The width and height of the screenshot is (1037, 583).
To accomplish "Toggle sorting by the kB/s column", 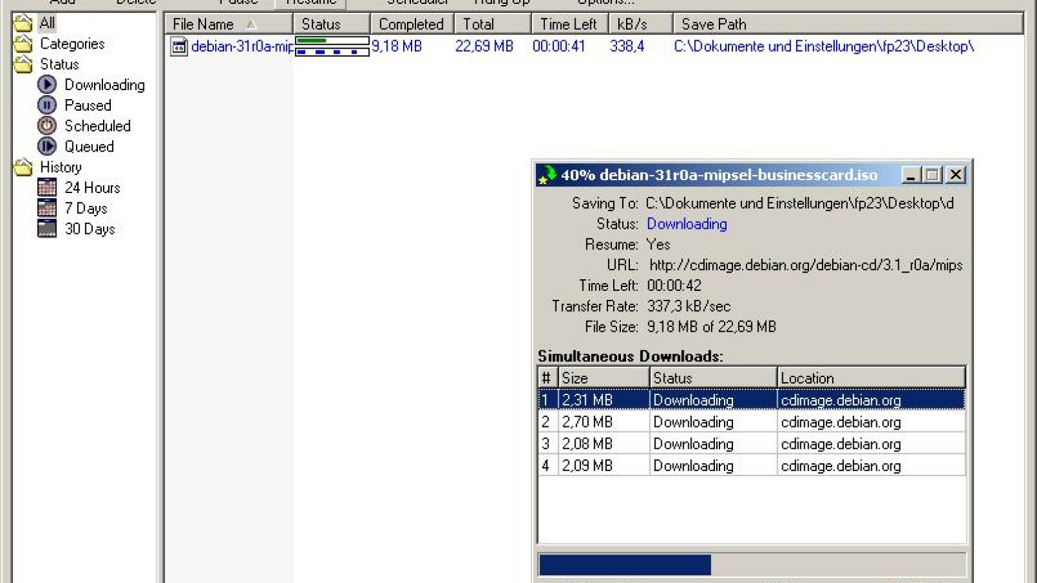I will 638,24.
